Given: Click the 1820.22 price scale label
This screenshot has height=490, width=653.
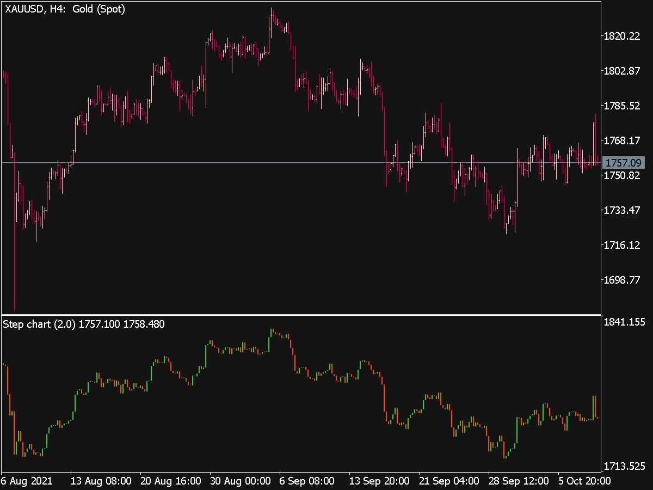Looking at the screenshot, I should [x=622, y=36].
